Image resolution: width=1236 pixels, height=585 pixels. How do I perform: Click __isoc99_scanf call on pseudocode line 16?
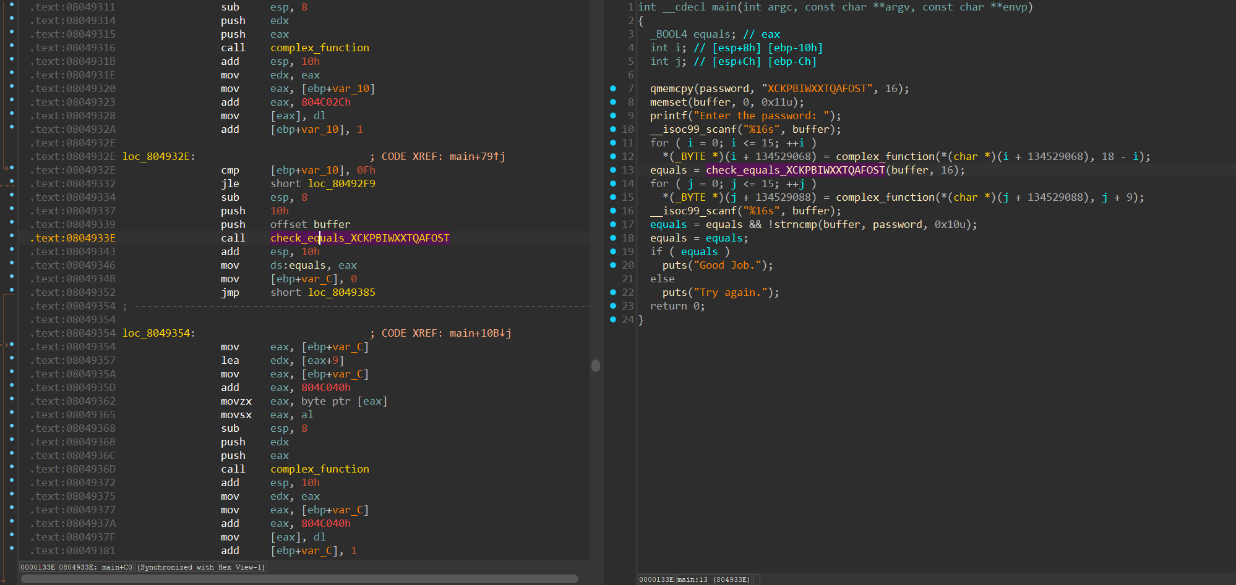point(693,211)
